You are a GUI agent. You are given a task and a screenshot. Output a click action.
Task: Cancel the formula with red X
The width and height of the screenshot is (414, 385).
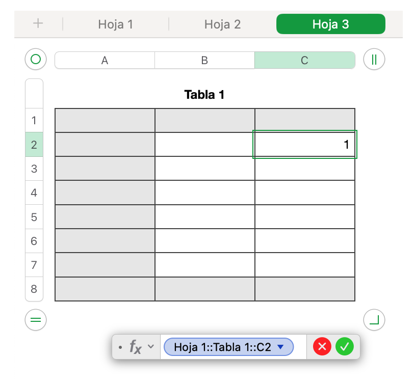pyautogui.click(x=322, y=347)
